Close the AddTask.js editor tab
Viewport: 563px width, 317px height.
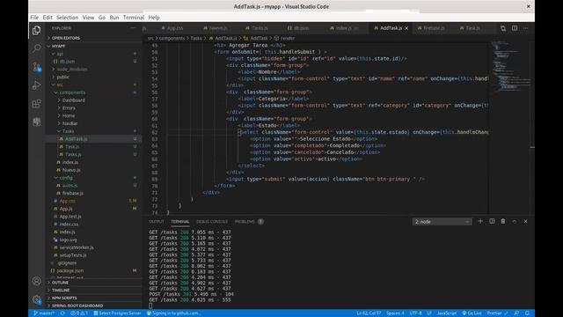point(406,28)
